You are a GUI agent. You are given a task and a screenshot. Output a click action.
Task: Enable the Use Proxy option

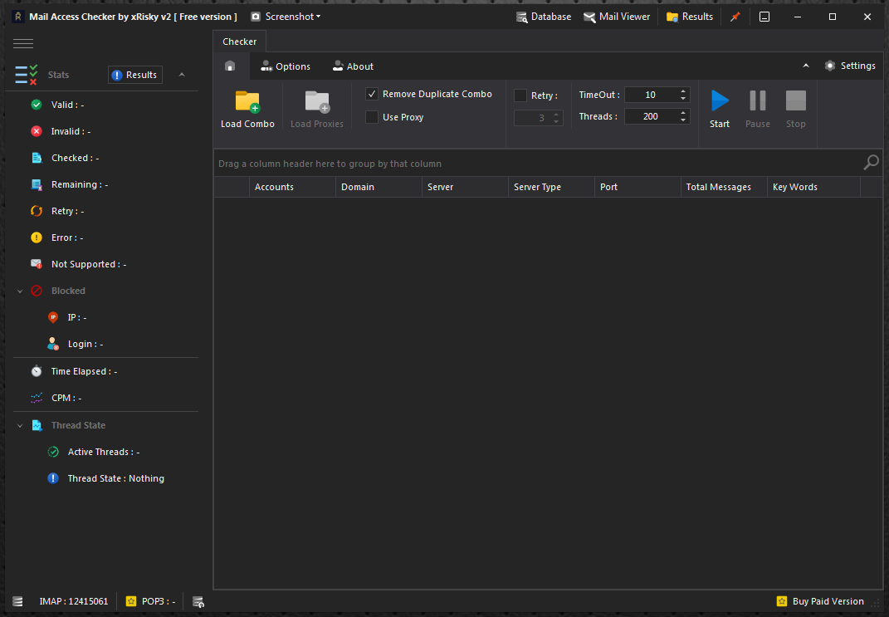click(372, 117)
